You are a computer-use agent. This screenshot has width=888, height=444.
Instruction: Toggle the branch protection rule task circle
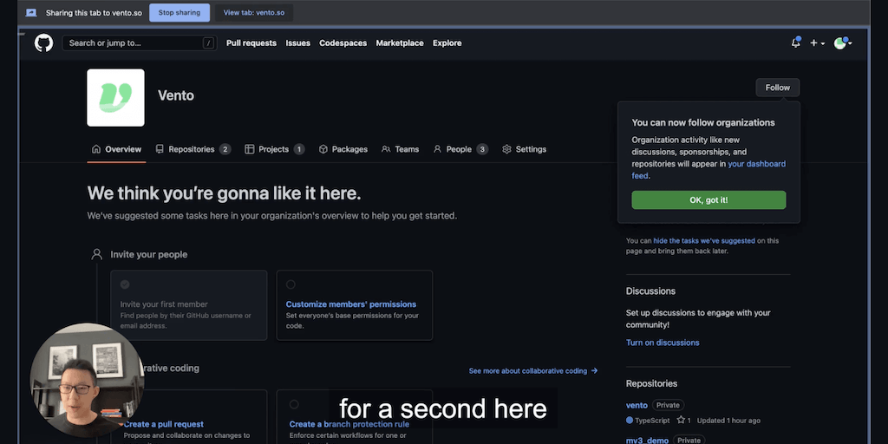[294, 404]
